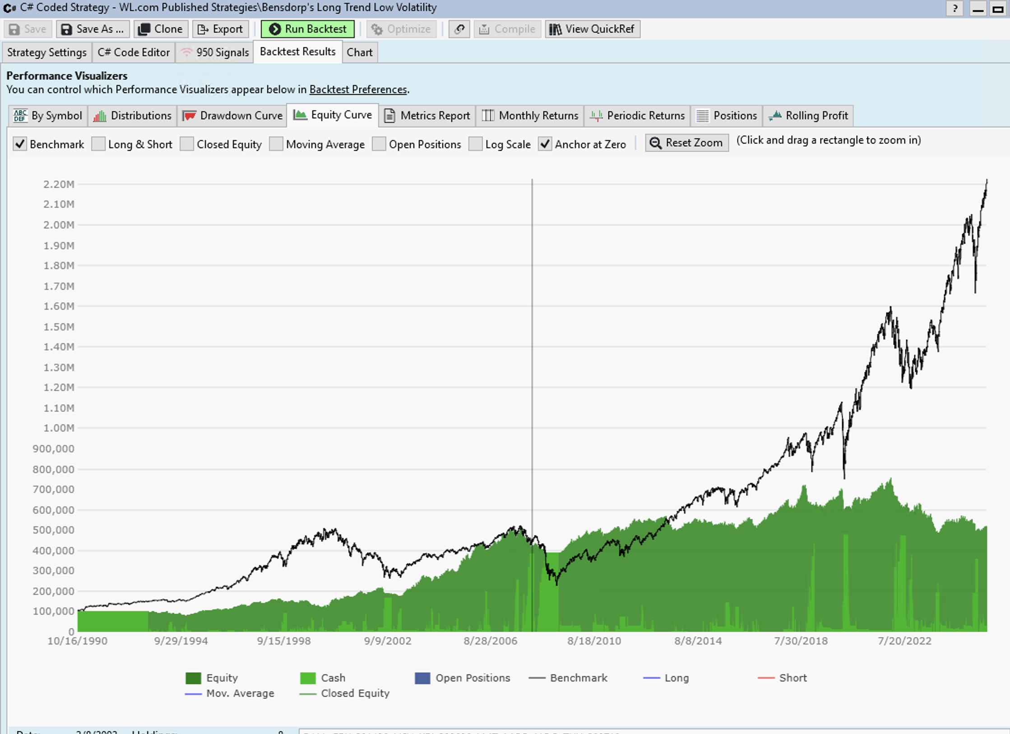Open the Backtest Preferences link
1010x734 pixels.
point(358,89)
